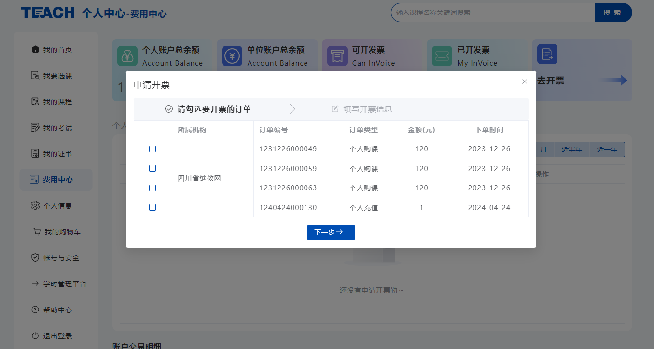
Task: Close the 申请开票 dialog
Action: click(525, 81)
